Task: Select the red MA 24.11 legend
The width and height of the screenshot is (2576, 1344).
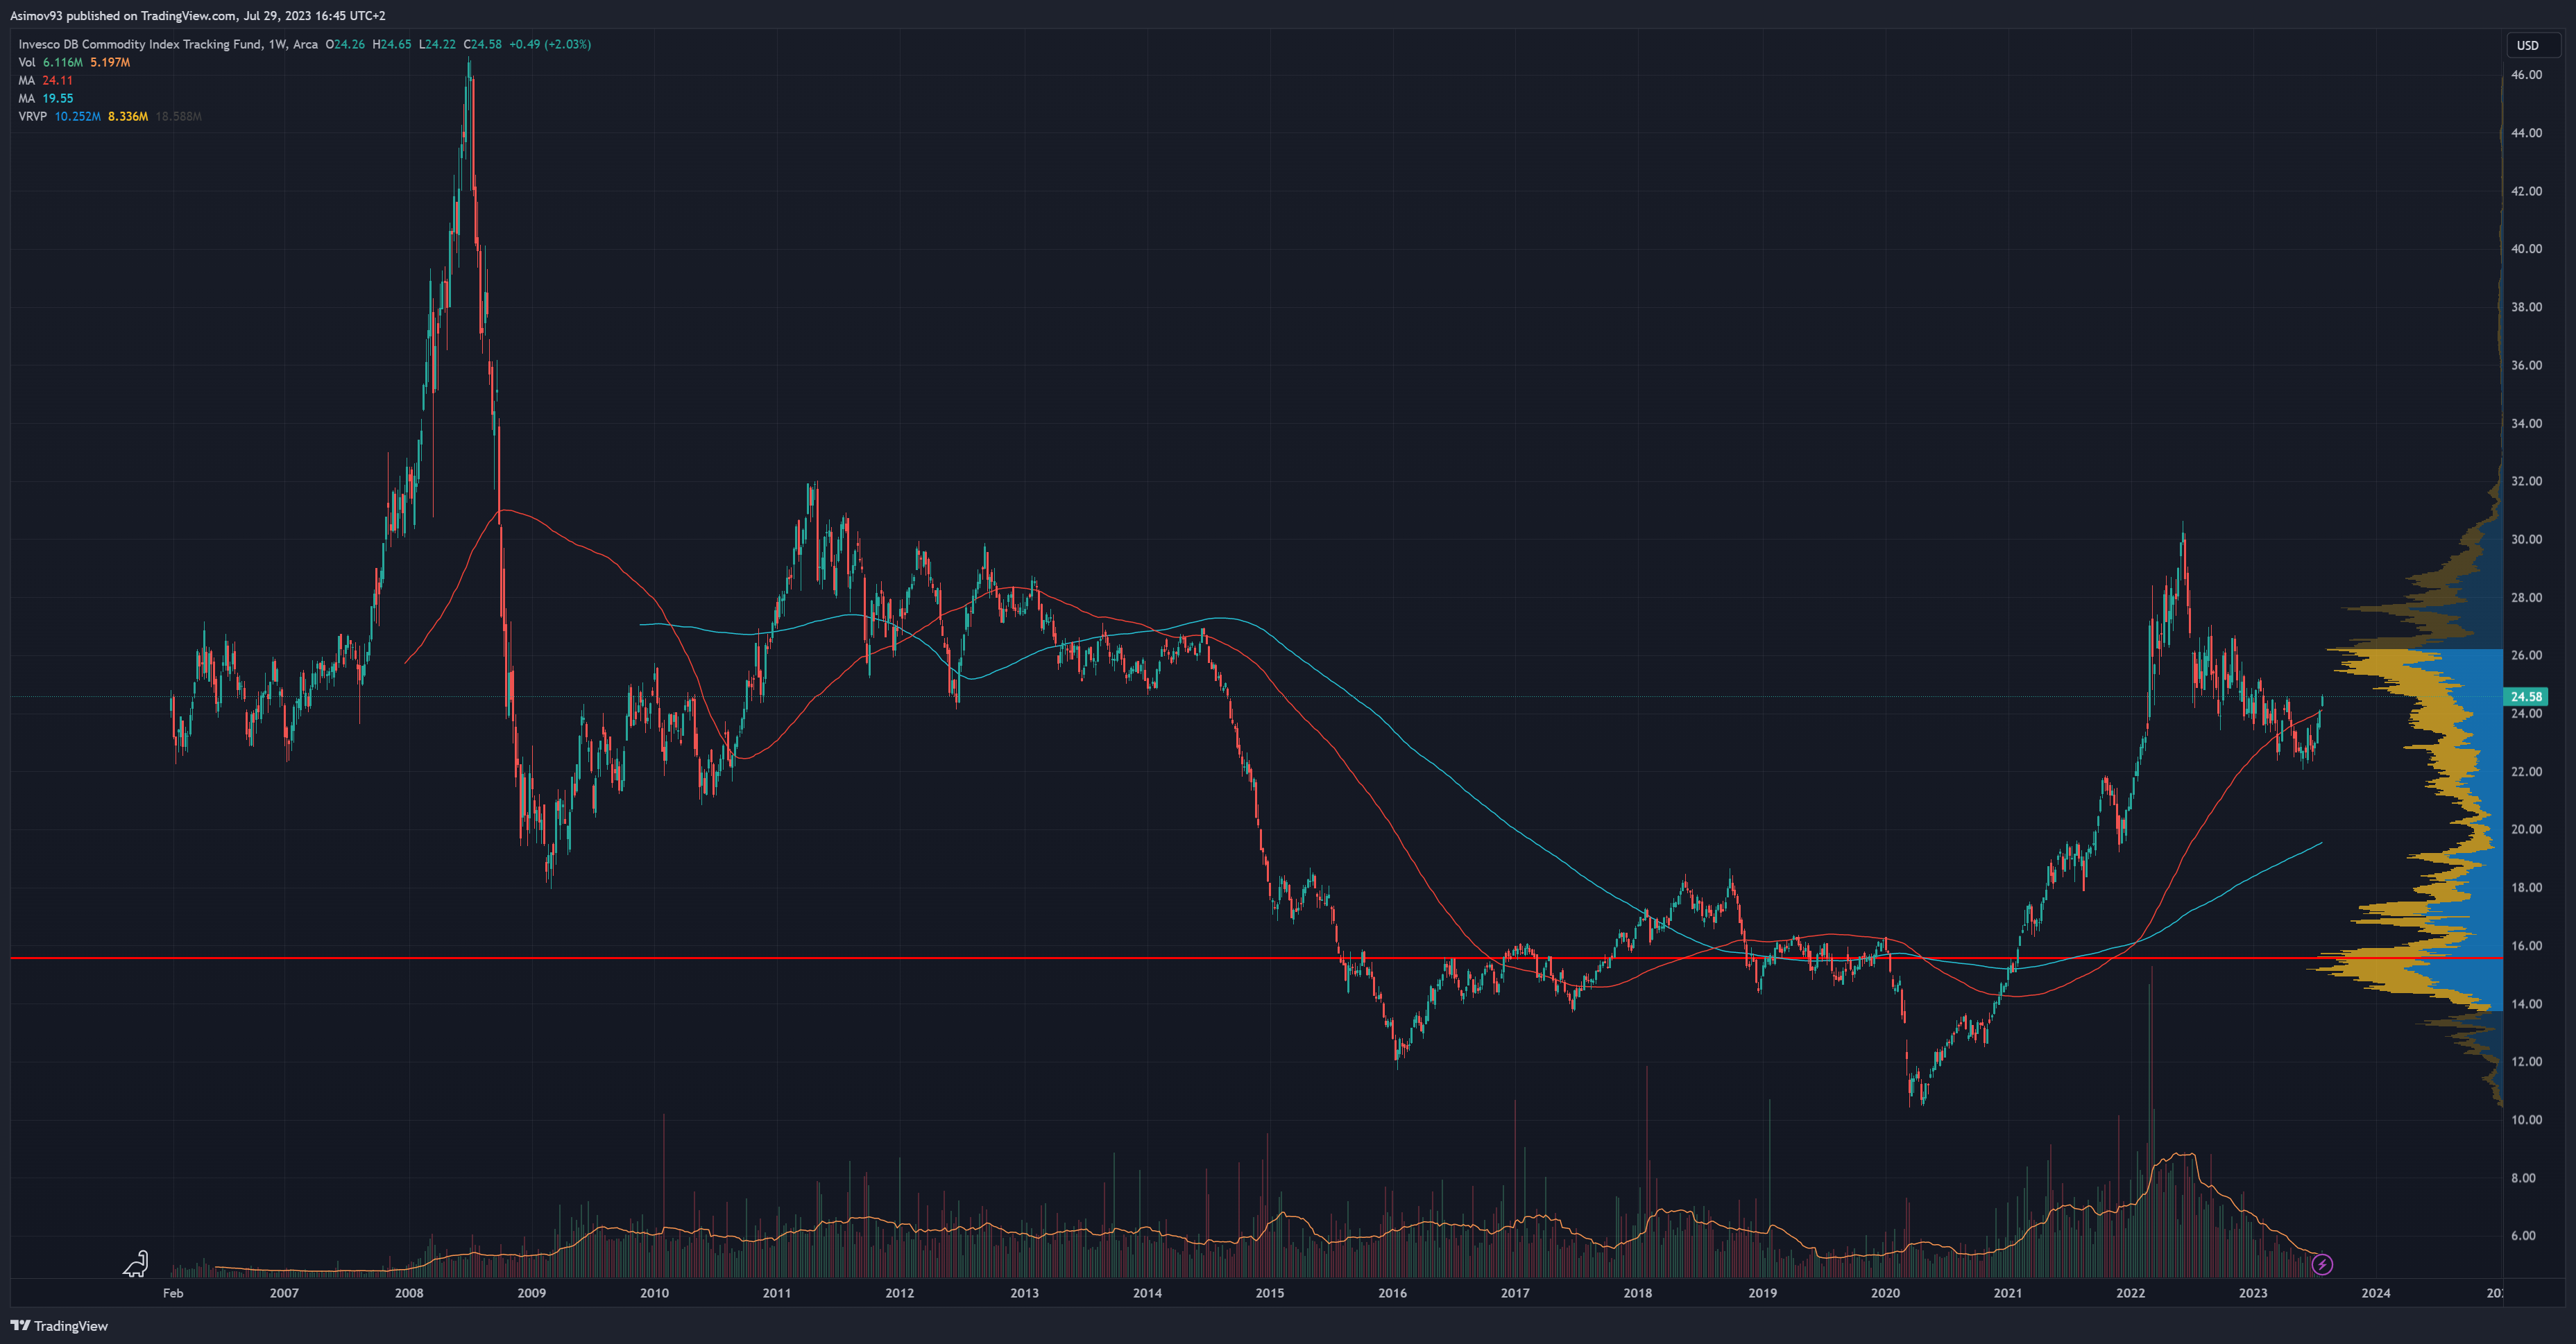Action: point(46,80)
